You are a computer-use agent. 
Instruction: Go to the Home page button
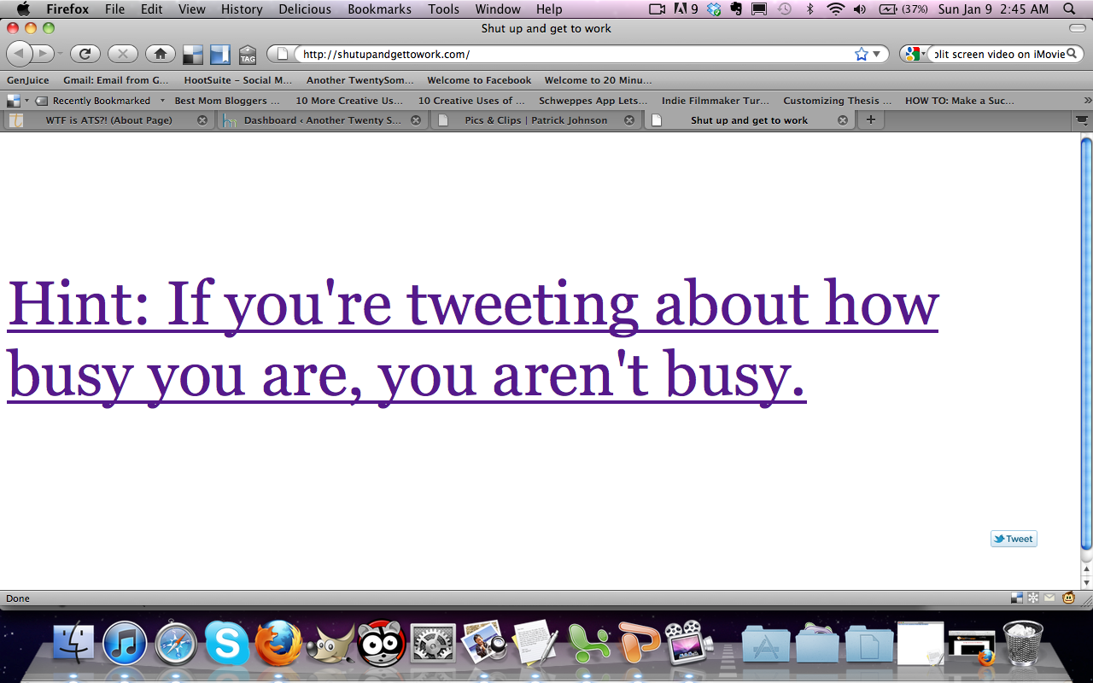(x=160, y=54)
